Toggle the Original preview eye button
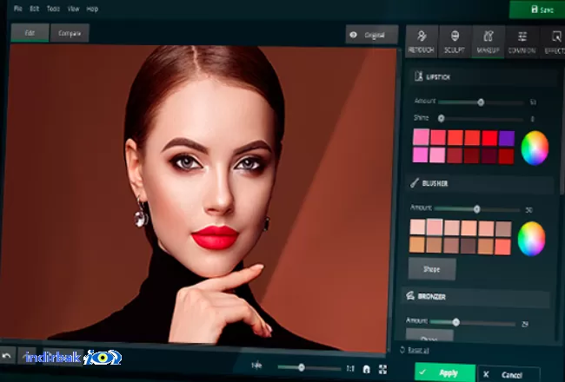Viewport: 565px width, 382px height. [x=372, y=35]
